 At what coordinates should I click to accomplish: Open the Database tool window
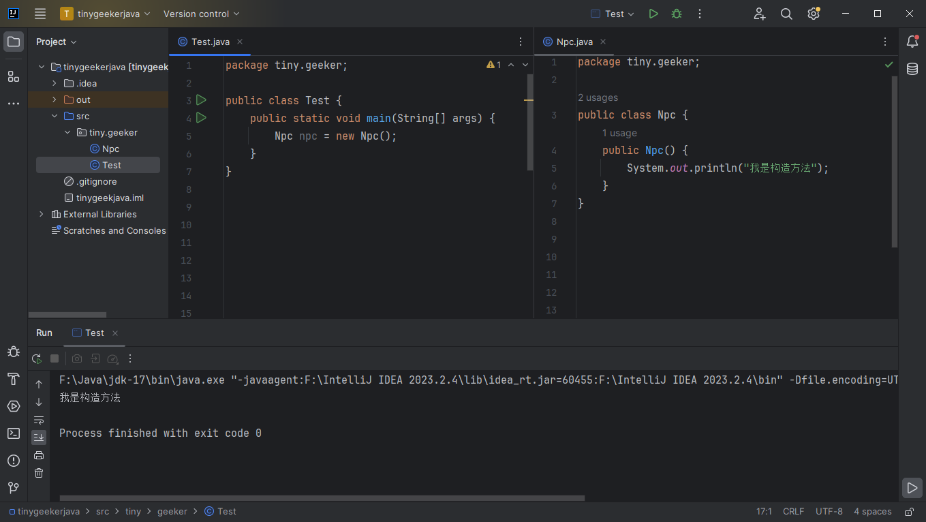tap(912, 69)
